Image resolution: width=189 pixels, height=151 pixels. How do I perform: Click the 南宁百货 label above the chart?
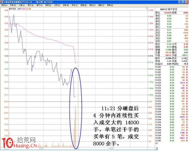(x=12, y=9)
